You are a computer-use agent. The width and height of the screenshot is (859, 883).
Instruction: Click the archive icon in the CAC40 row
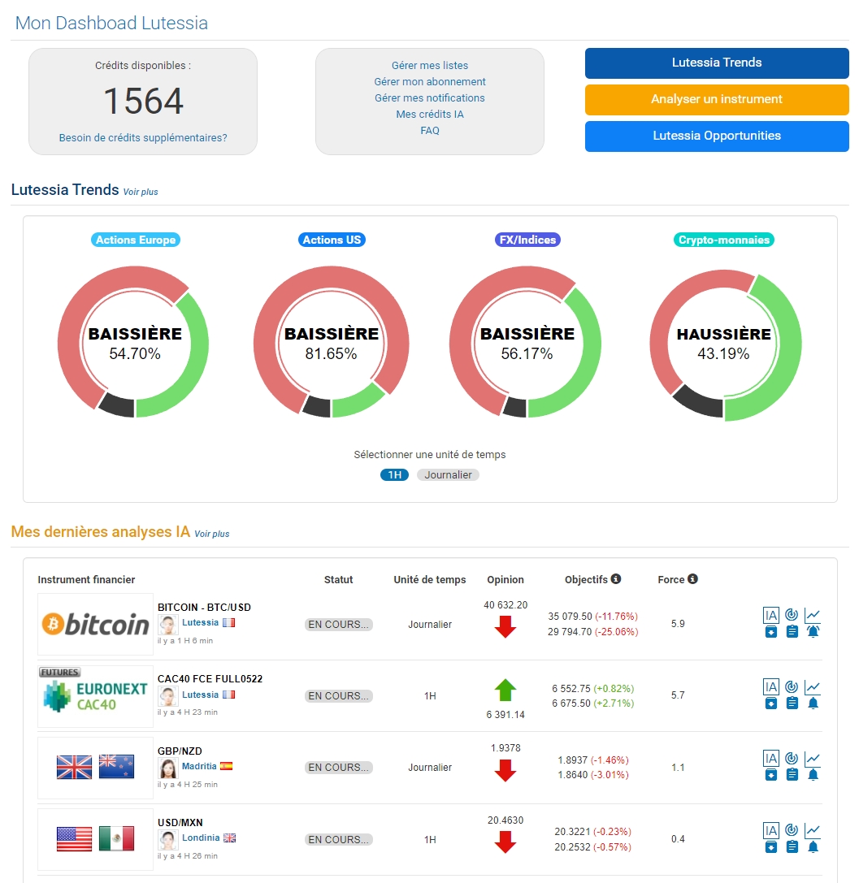pyautogui.click(x=771, y=703)
